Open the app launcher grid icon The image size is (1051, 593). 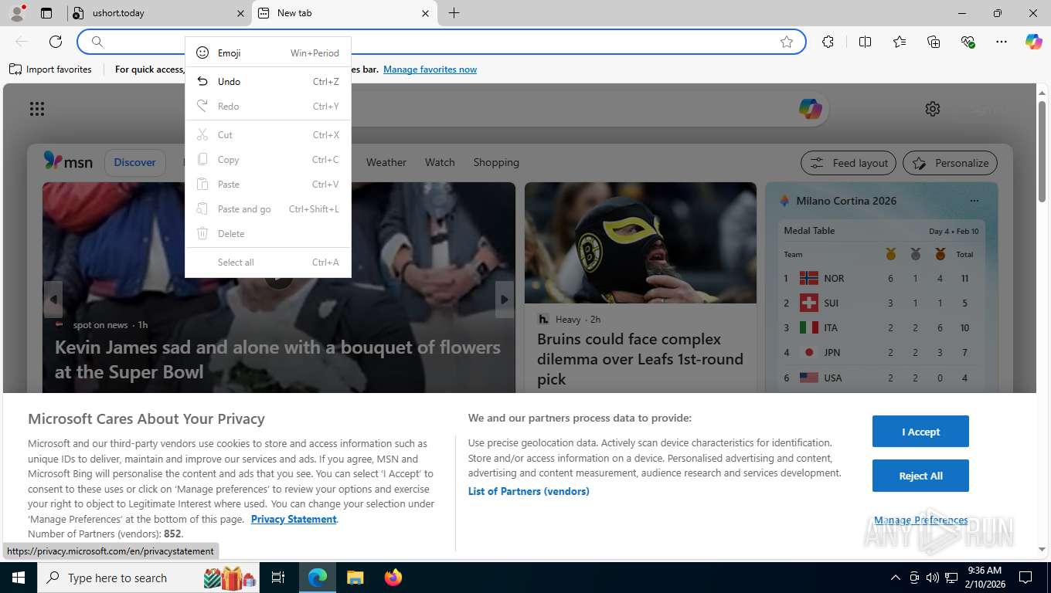[x=37, y=109]
